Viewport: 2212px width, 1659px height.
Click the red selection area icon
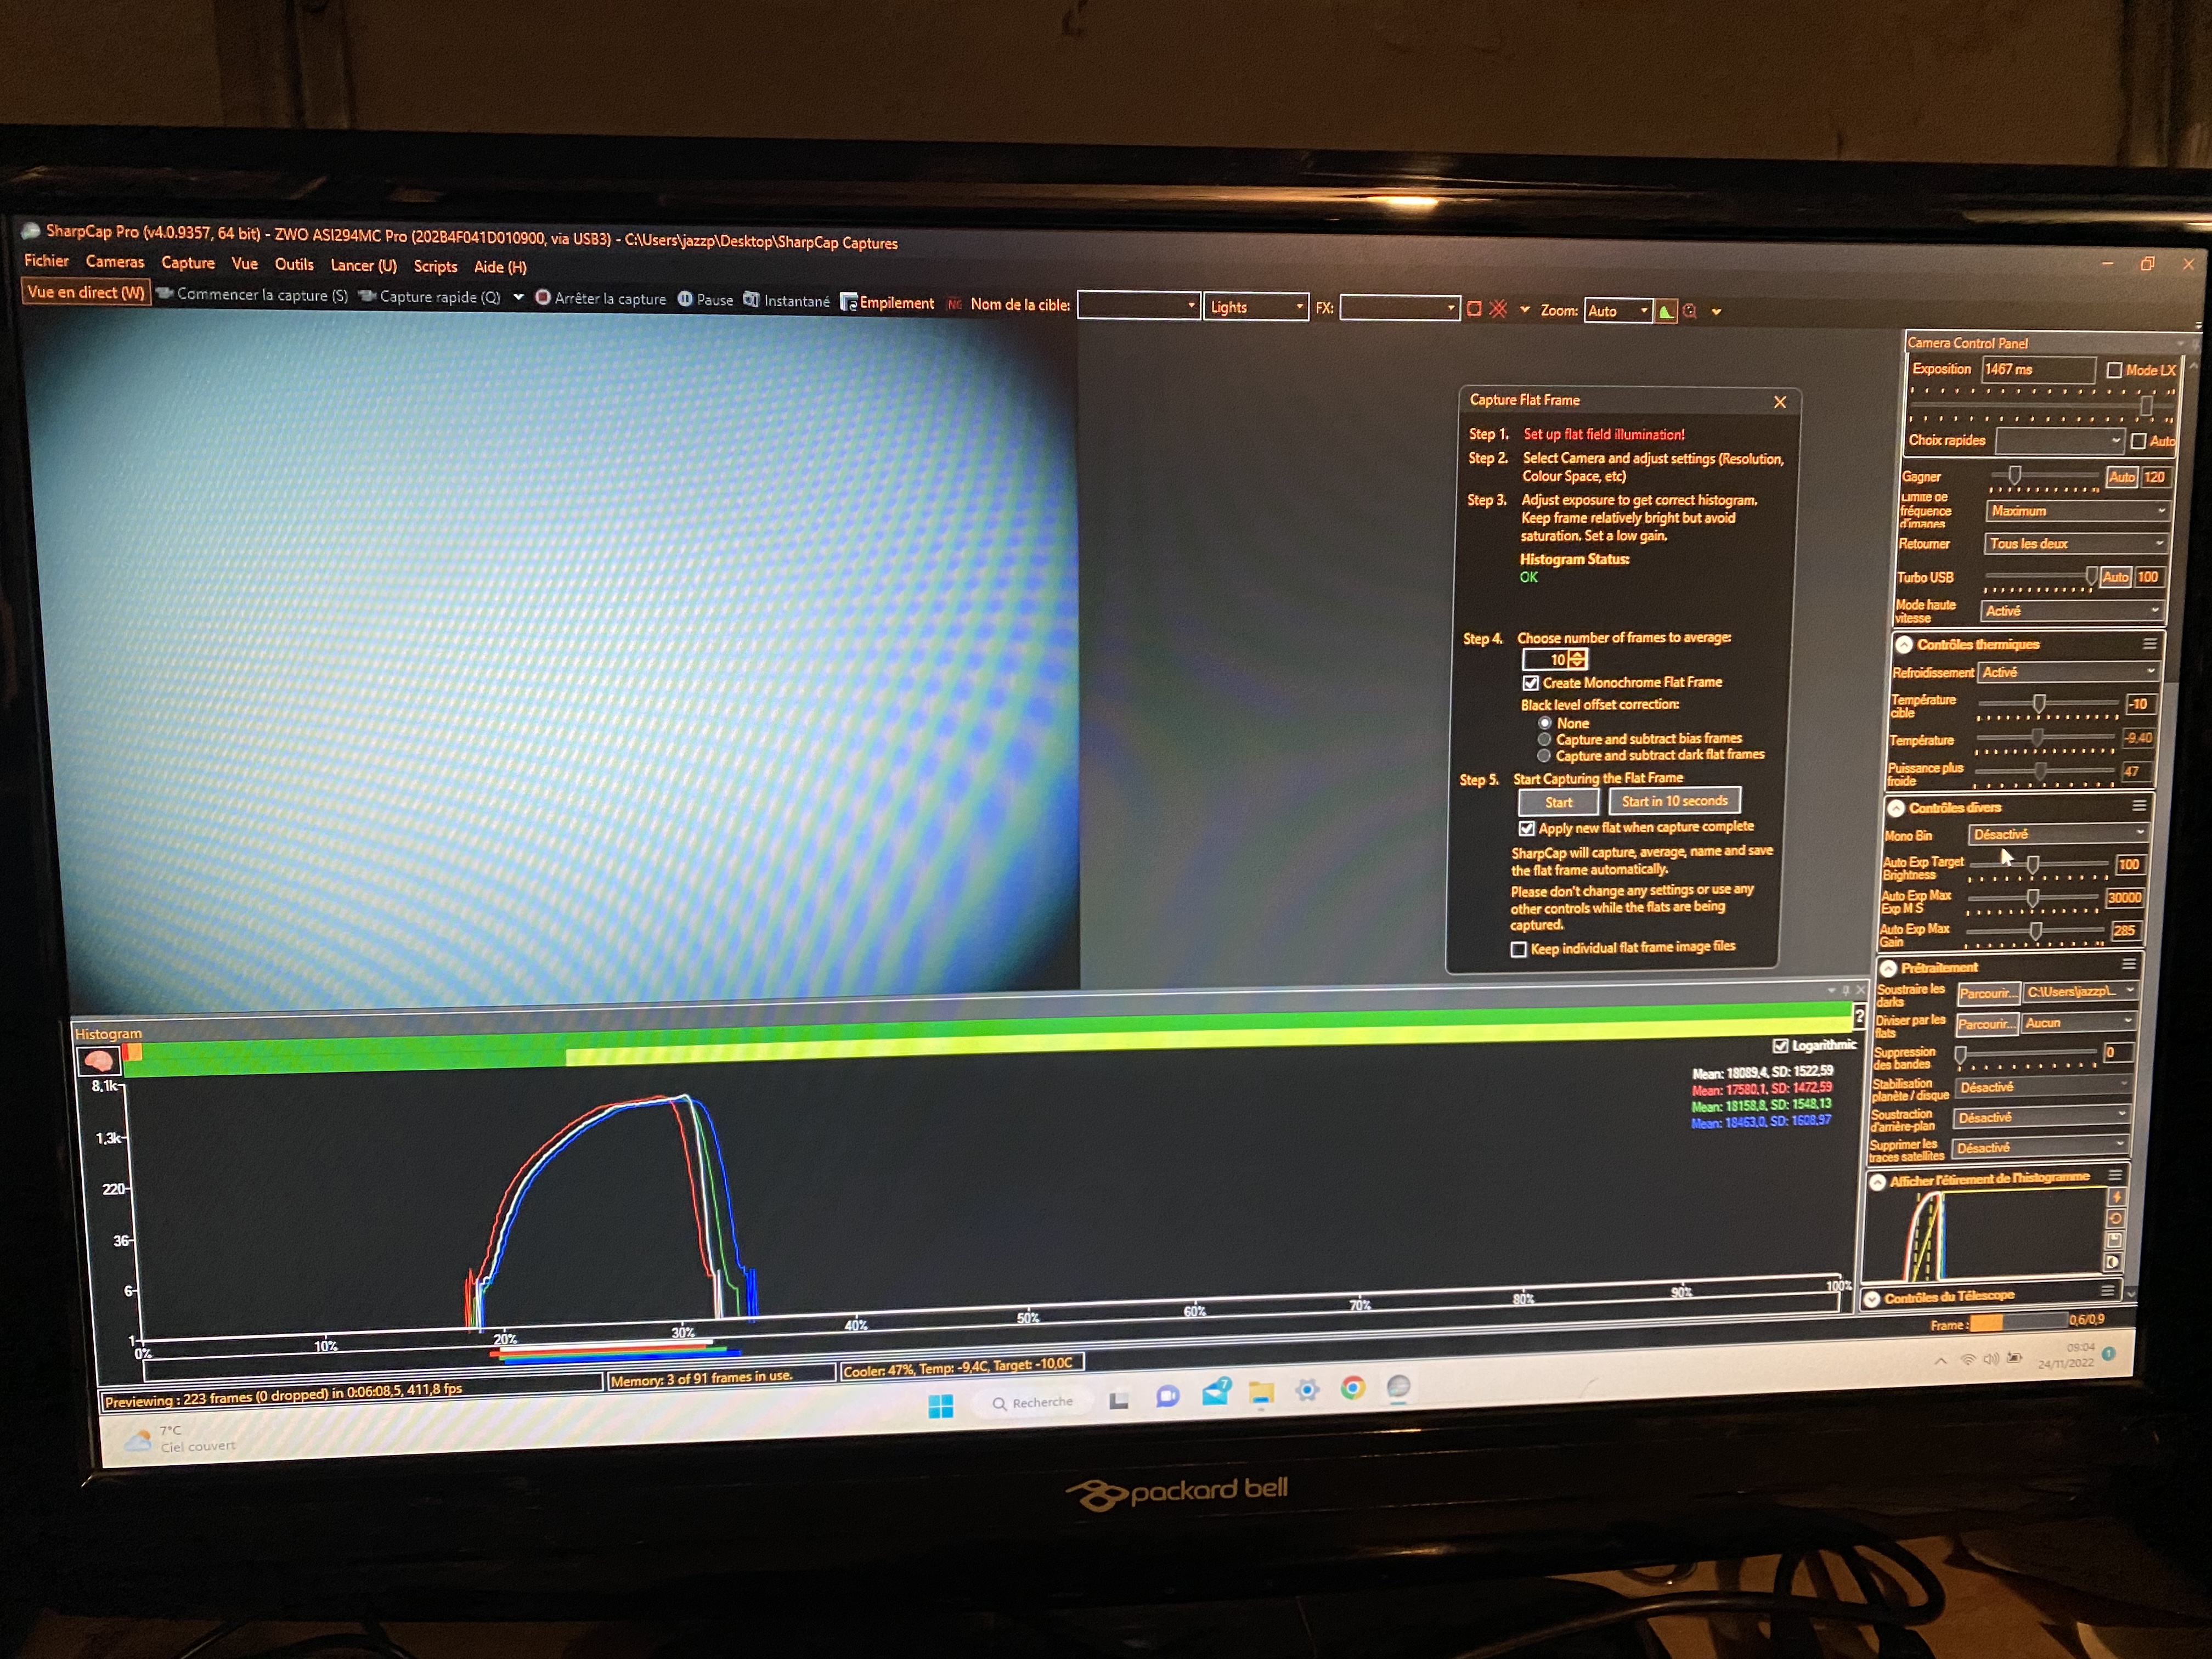[1474, 309]
